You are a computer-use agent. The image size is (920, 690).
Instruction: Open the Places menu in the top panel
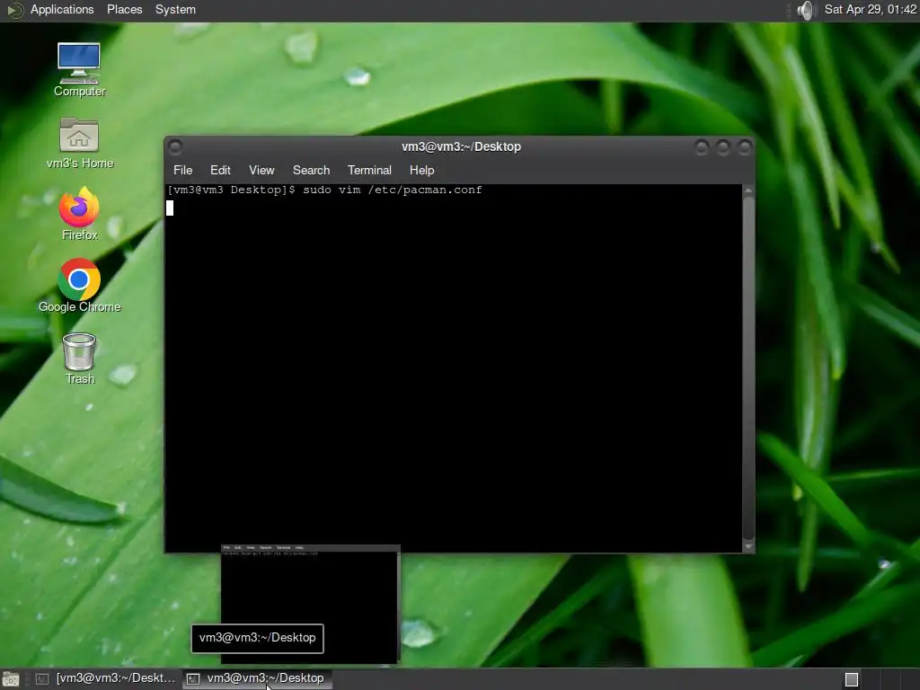124,10
